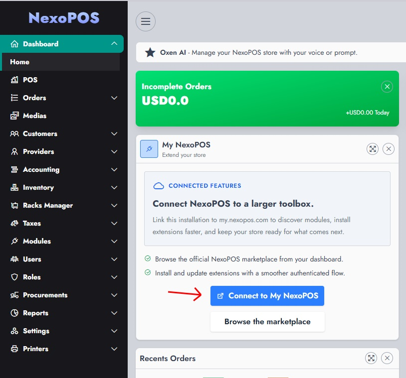Click the Settings cogs icon
Image resolution: width=406 pixels, height=378 pixels.
[x=14, y=331]
